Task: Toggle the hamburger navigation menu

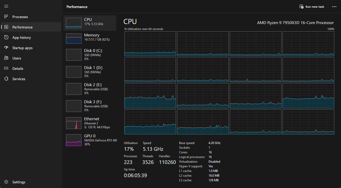Action: (x=6, y=6)
